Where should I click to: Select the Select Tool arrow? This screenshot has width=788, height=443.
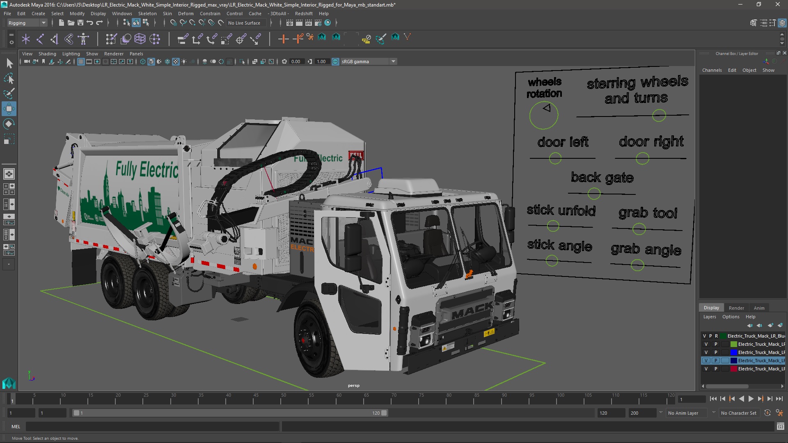[9, 63]
